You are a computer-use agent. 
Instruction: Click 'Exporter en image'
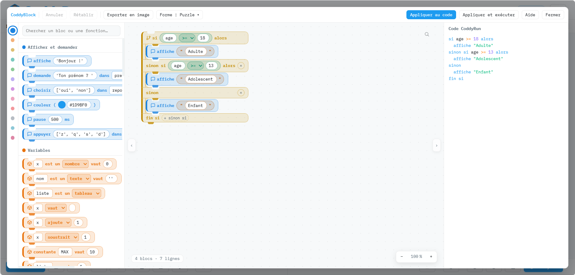coord(128,15)
